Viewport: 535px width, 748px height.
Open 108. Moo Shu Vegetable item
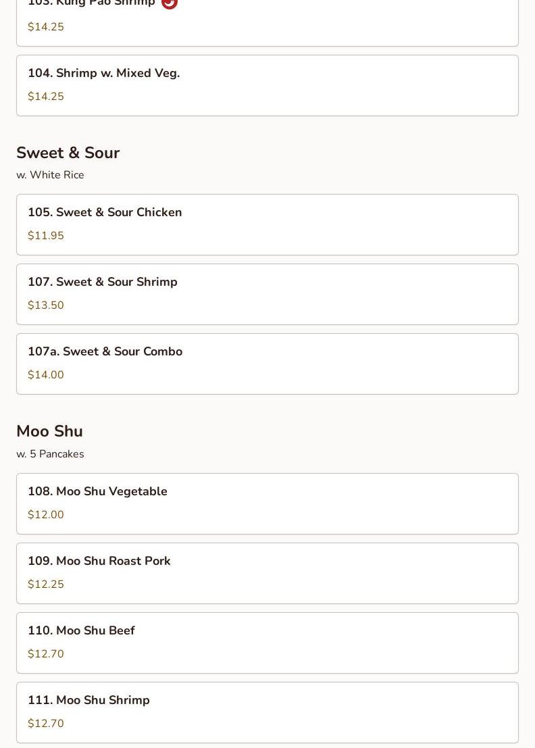click(x=267, y=503)
